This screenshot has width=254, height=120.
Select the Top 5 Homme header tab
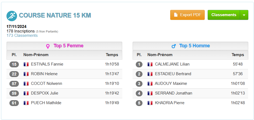click(190, 46)
